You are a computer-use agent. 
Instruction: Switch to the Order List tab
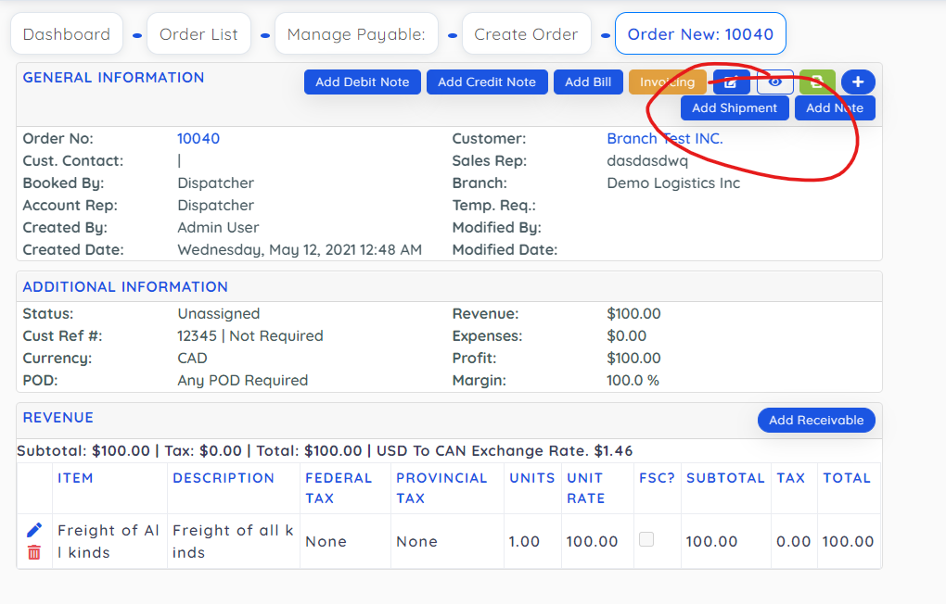pos(198,34)
